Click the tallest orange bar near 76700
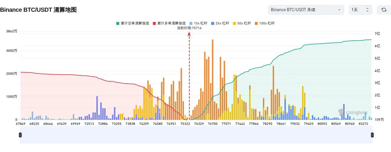Viewport: 391px width, 152px height. coord(213,80)
